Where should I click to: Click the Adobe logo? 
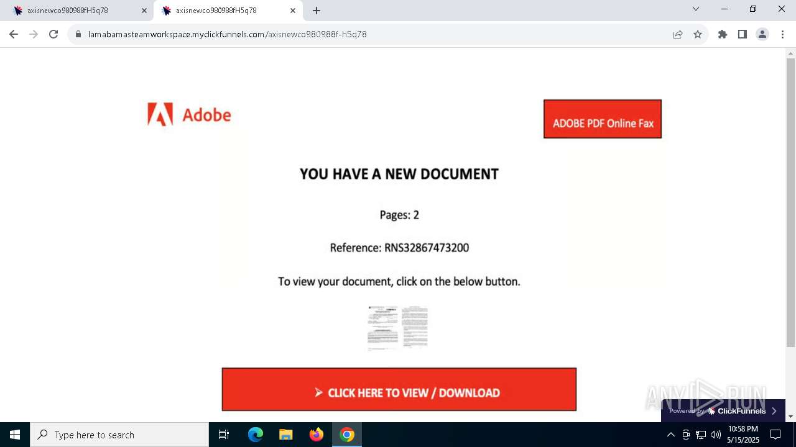(189, 114)
